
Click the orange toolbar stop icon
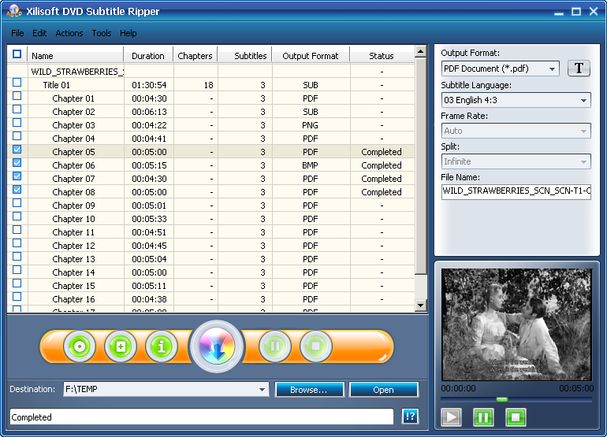(316, 346)
